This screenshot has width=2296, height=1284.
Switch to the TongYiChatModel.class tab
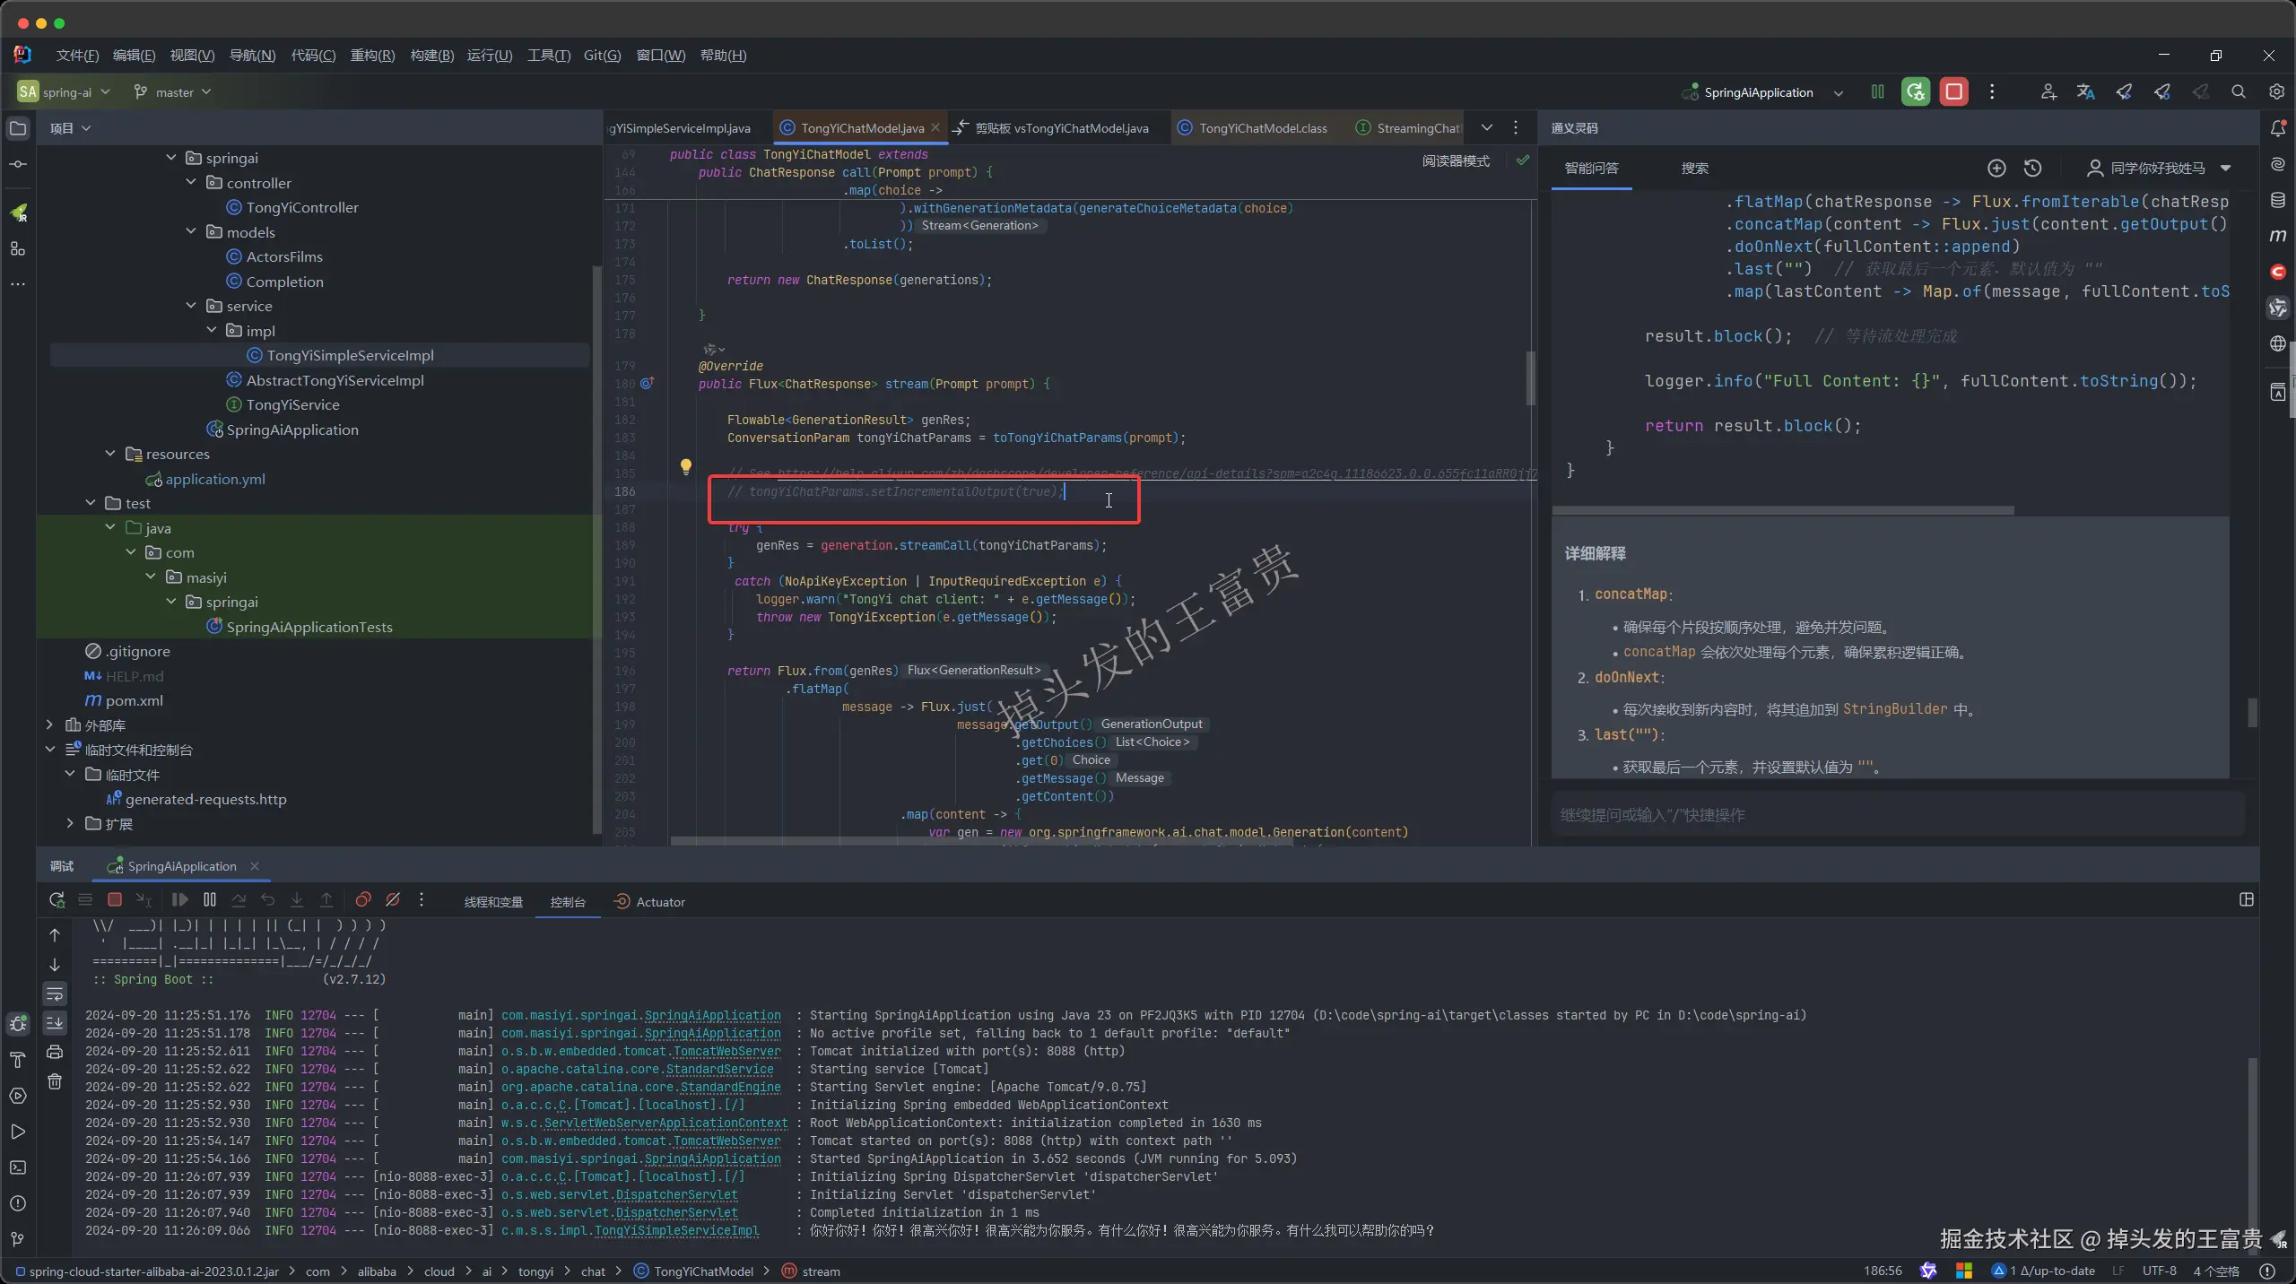pos(1262,128)
